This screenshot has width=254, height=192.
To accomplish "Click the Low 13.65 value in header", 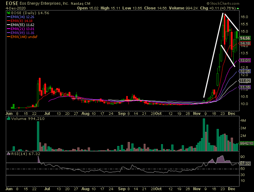I will (x=132, y=8).
